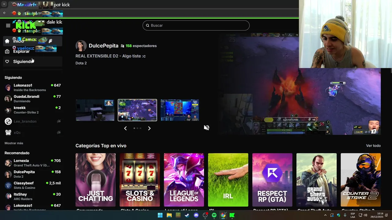Open the Explorar section
392x220 pixels.
[33, 51]
